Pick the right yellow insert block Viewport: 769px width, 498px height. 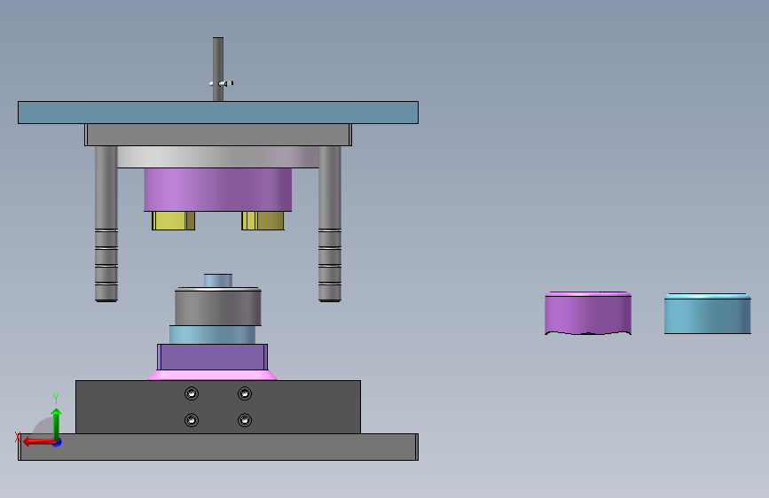(x=263, y=221)
